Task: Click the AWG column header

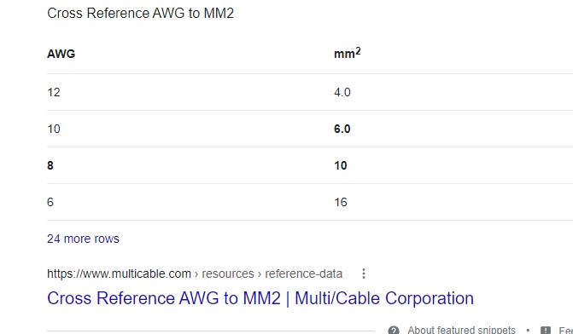Action: tap(61, 54)
